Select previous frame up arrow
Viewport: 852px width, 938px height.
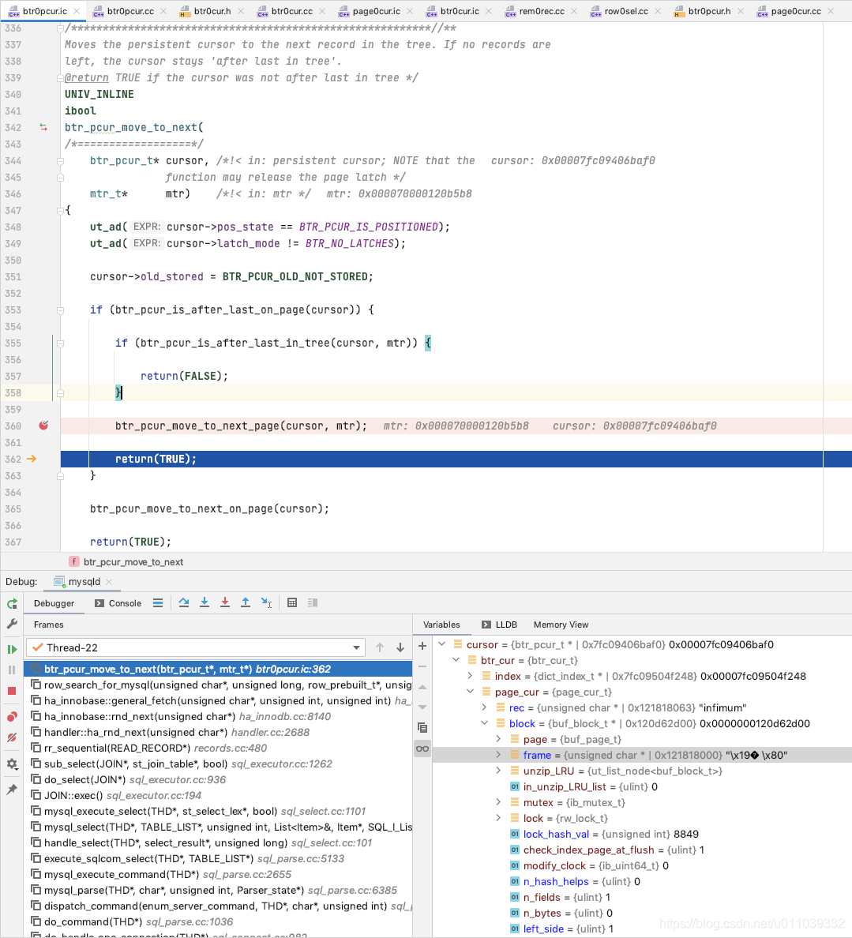click(x=379, y=648)
